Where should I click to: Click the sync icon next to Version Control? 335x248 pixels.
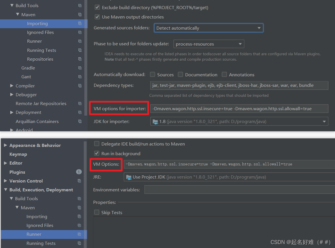click(x=80, y=181)
